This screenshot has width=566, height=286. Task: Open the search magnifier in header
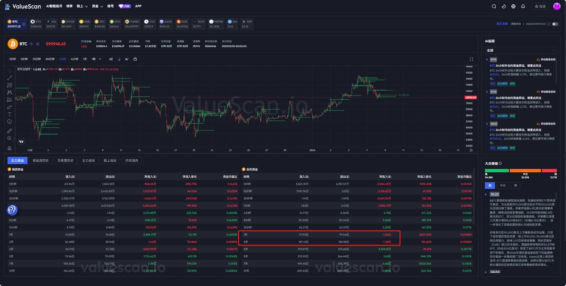click(x=494, y=6)
